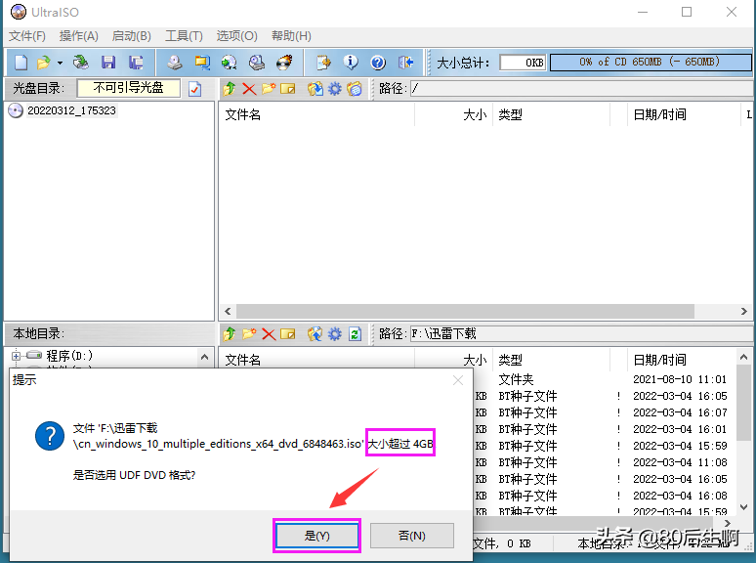This screenshot has height=563, width=756.
Task: Click the image path field showing /
Action: tap(580, 88)
